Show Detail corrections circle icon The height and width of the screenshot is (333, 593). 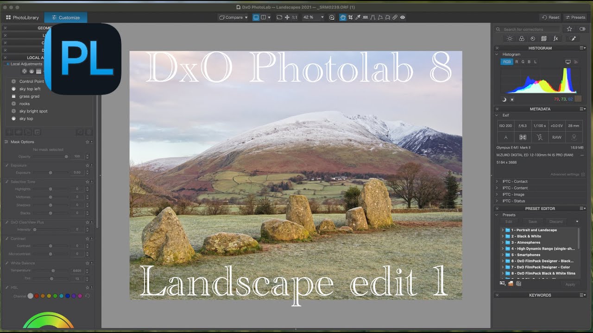pyautogui.click(x=533, y=38)
